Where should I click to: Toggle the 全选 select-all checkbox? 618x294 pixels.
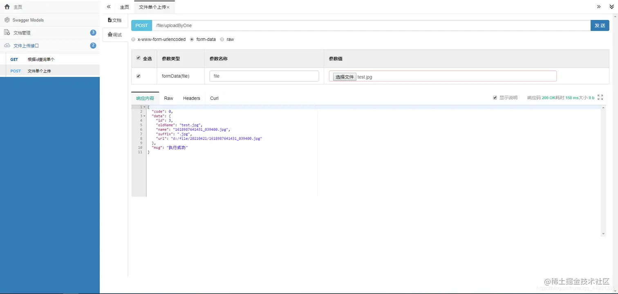(x=138, y=58)
